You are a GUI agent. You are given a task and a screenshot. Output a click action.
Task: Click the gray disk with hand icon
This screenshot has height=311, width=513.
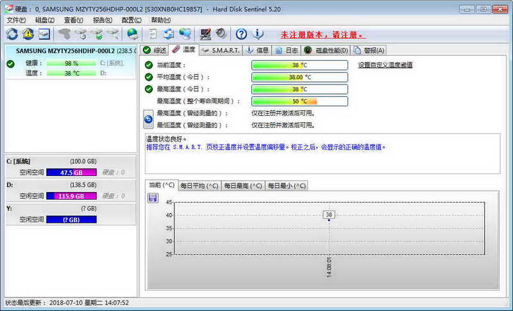coord(65,34)
